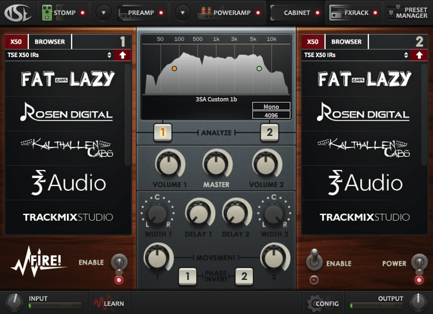
Task: Click the TSE logo icon
Action: (x=17, y=13)
